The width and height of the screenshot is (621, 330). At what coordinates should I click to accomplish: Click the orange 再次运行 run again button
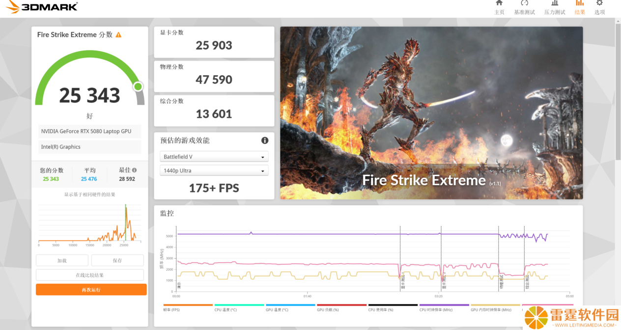(91, 290)
